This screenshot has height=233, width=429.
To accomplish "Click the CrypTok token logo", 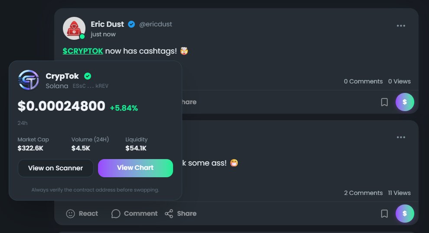I will (29, 80).
